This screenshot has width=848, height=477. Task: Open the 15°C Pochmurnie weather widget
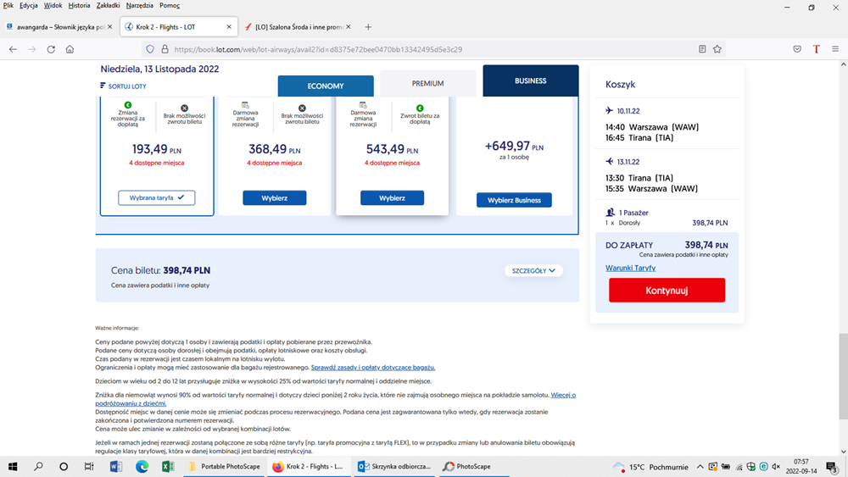[650, 467]
